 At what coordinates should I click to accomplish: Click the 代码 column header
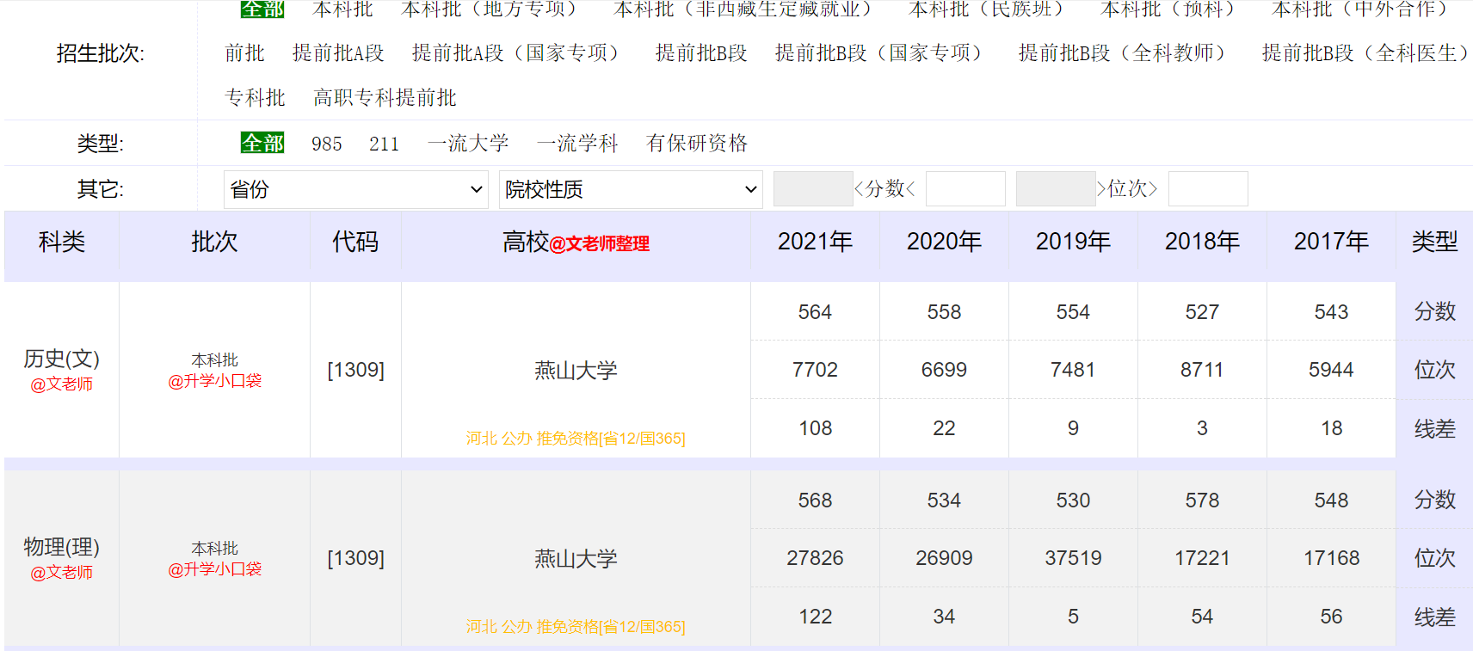[355, 242]
